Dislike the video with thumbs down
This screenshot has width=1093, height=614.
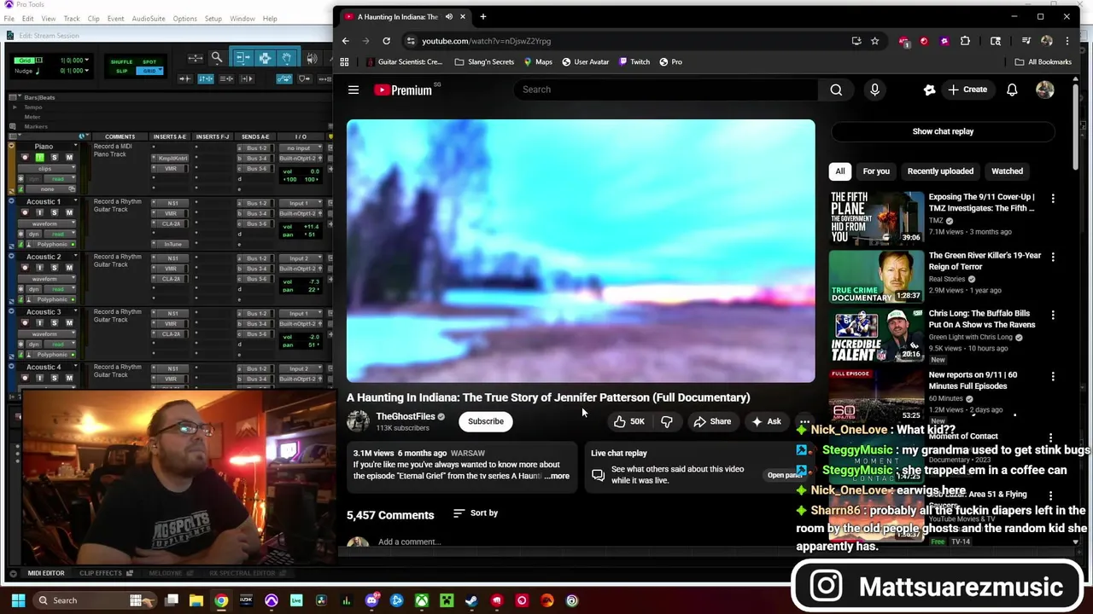coord(667,421)
